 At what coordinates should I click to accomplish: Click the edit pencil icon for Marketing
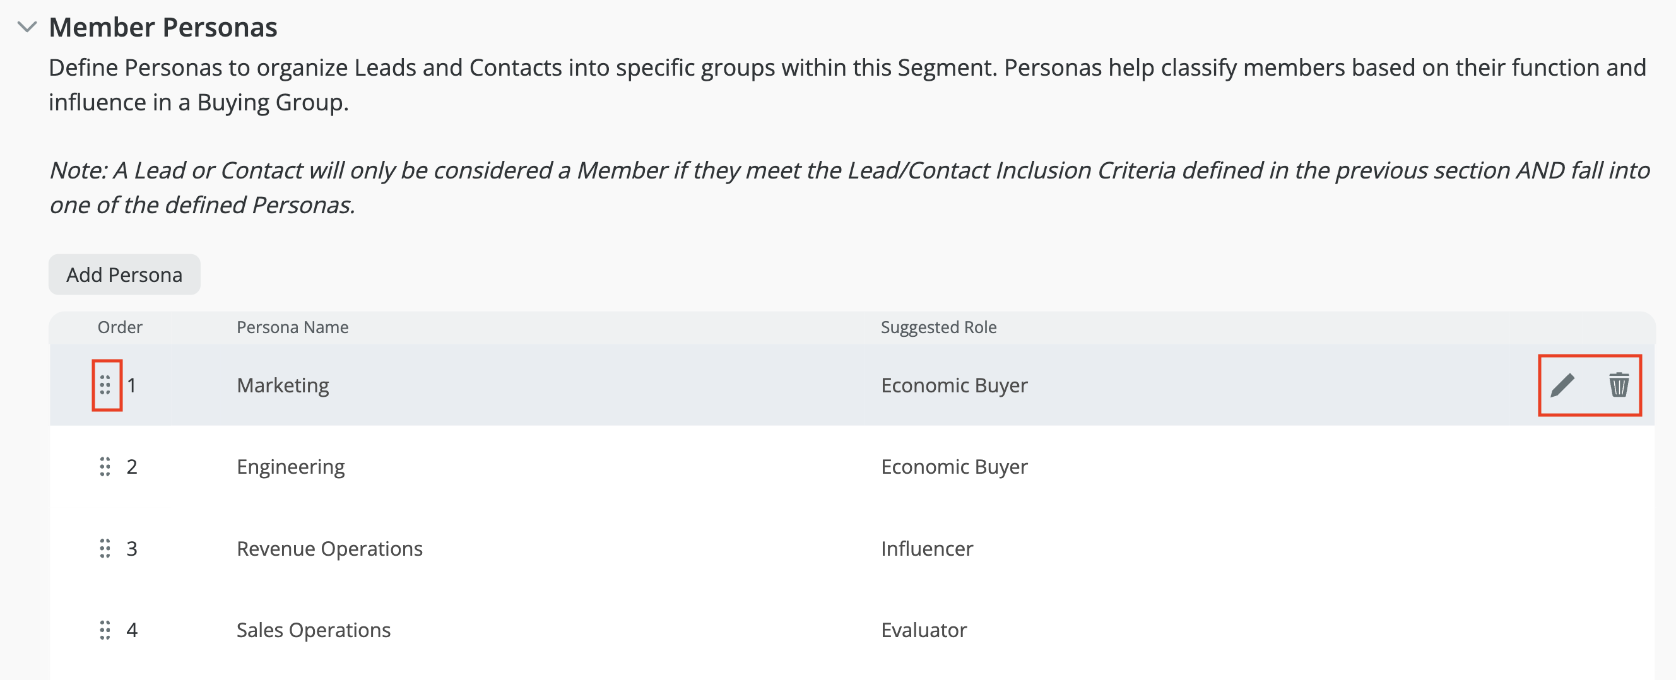pos(1562,385)
